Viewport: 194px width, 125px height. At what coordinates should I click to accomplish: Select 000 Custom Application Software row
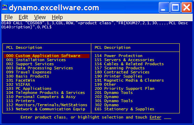[47, 56]
